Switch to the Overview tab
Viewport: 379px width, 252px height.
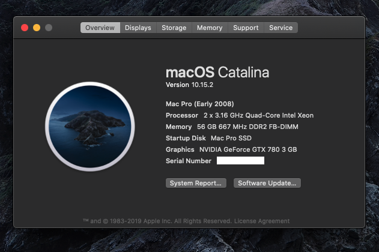(x=100, y=28)
